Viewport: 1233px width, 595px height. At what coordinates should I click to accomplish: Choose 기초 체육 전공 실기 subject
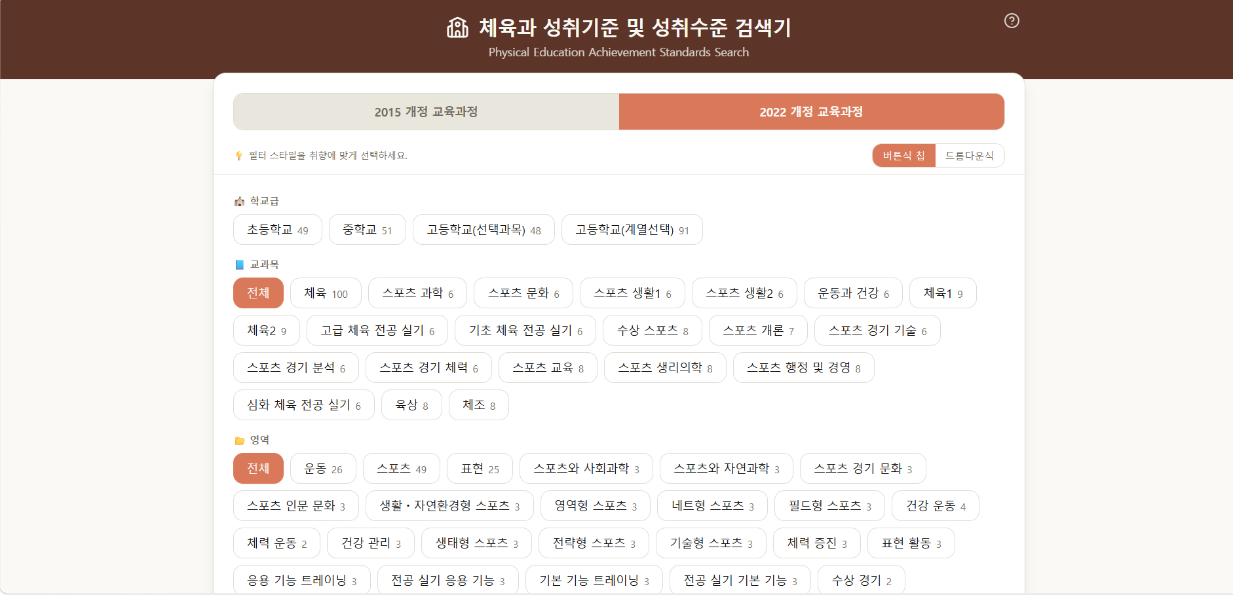pos(525,331)
